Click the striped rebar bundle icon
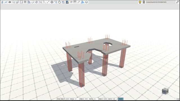Image resolution: width=180 pixels, height=101 pixels. 37,2
